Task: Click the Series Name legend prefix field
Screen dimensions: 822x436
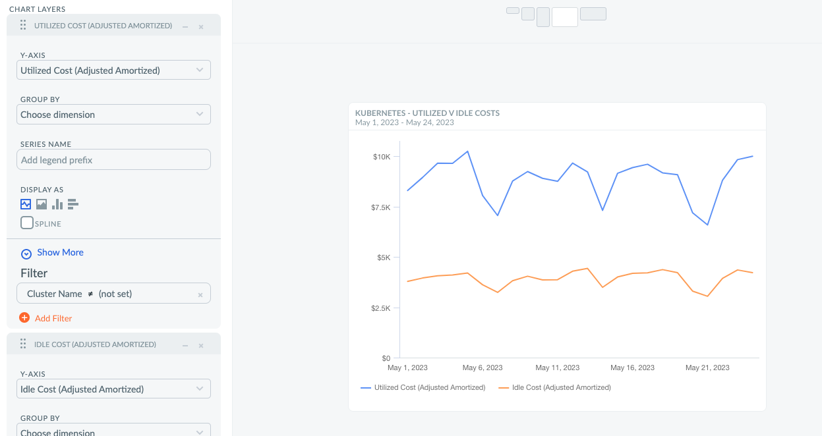Action: (x=113, y=160)
